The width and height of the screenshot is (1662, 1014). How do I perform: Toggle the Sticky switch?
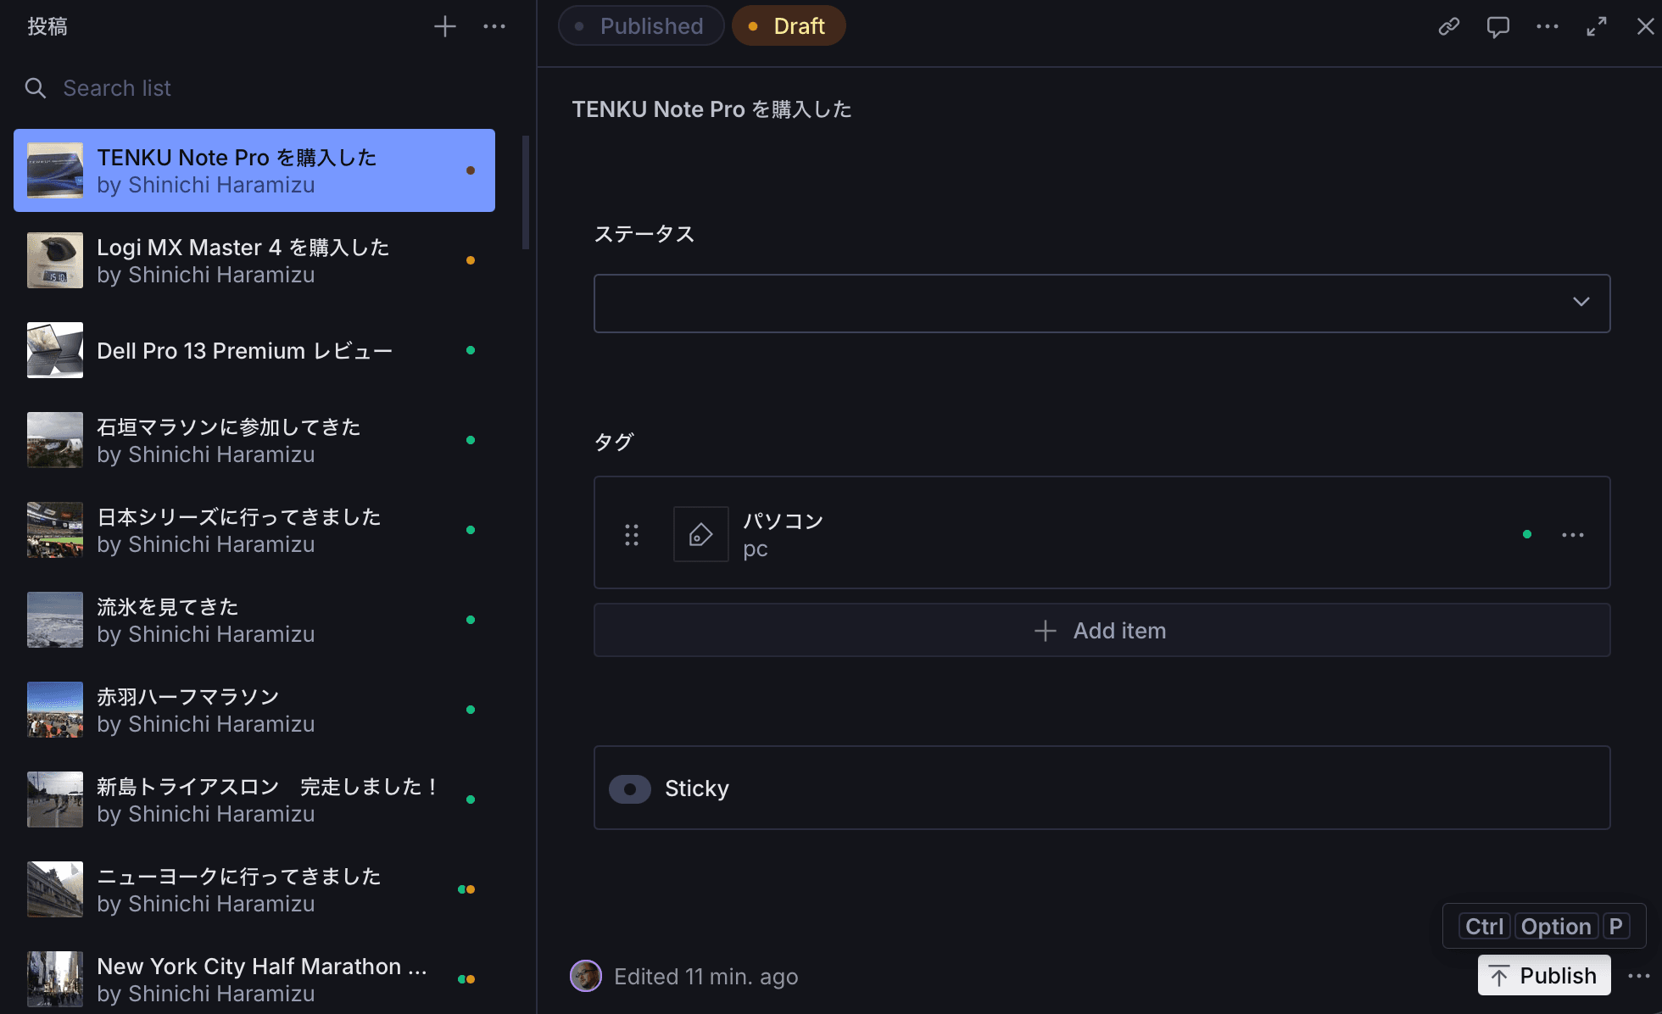tap(630, 788)
